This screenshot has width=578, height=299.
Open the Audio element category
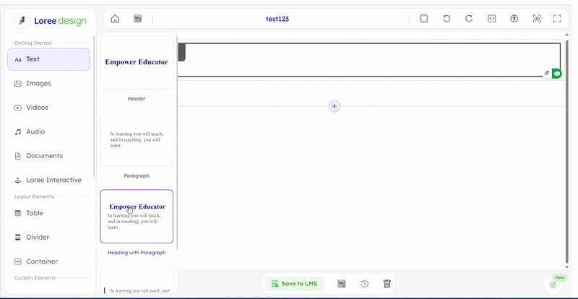point(48,131)
